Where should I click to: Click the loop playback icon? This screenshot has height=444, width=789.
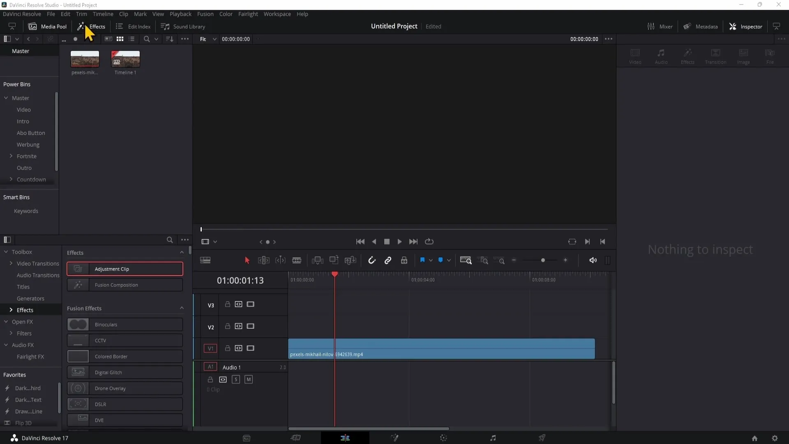pos(429,242)
